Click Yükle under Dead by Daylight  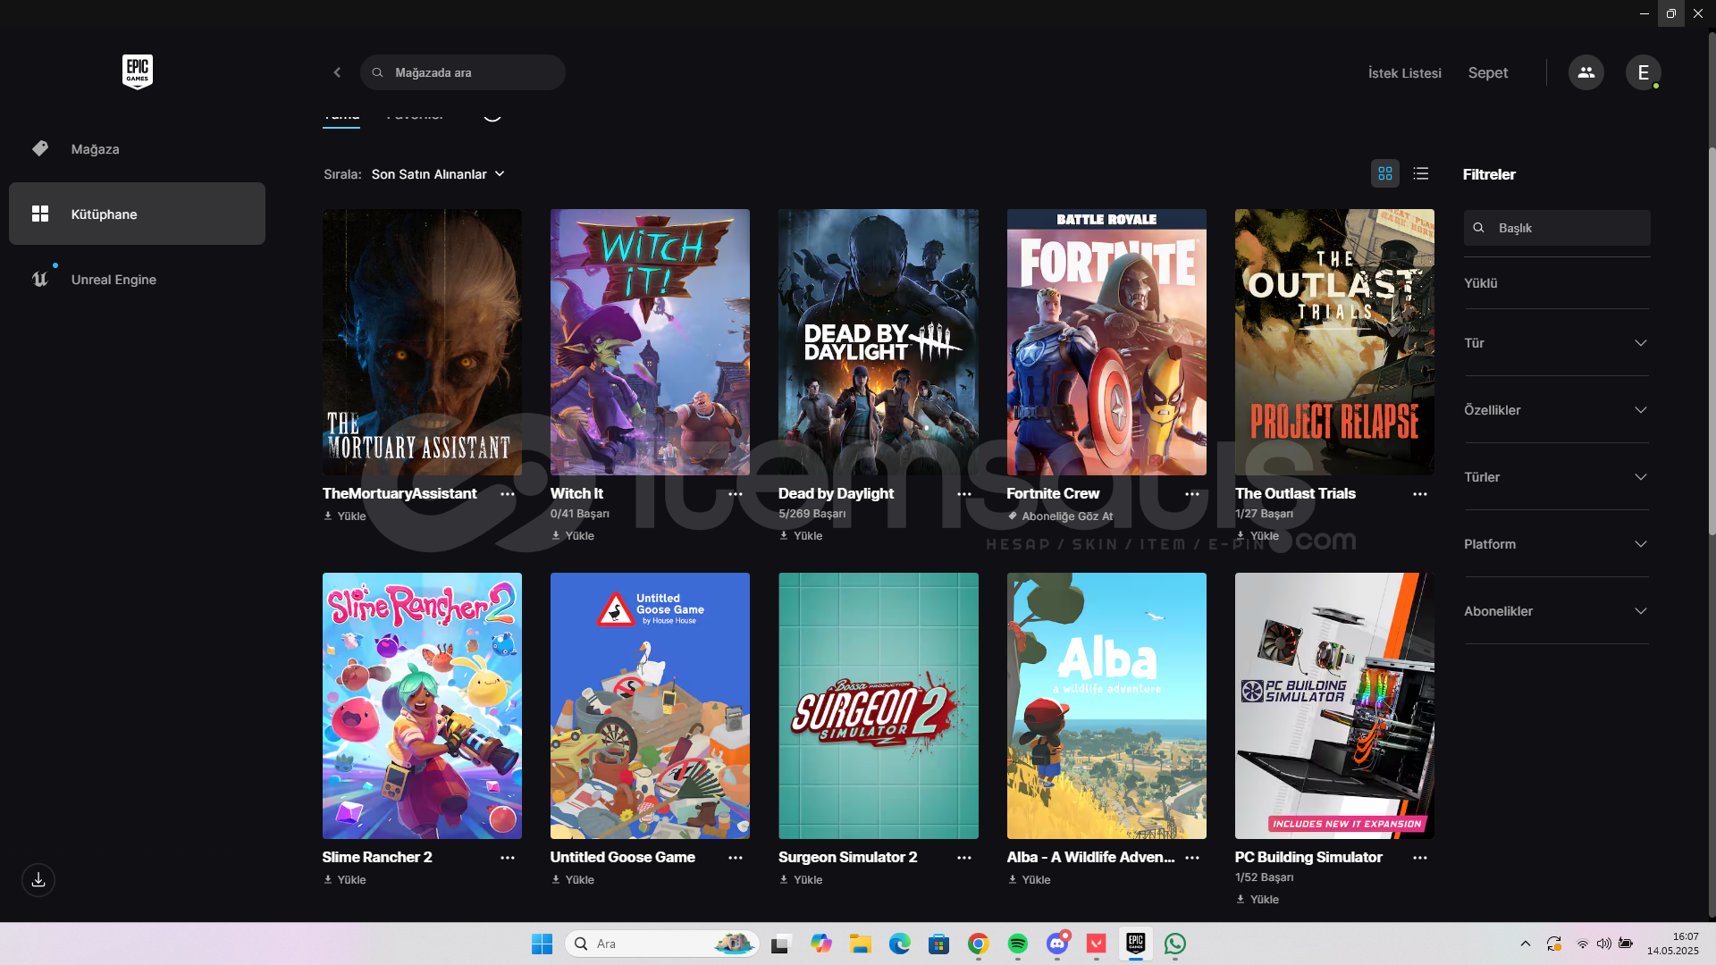click(801, 536)
